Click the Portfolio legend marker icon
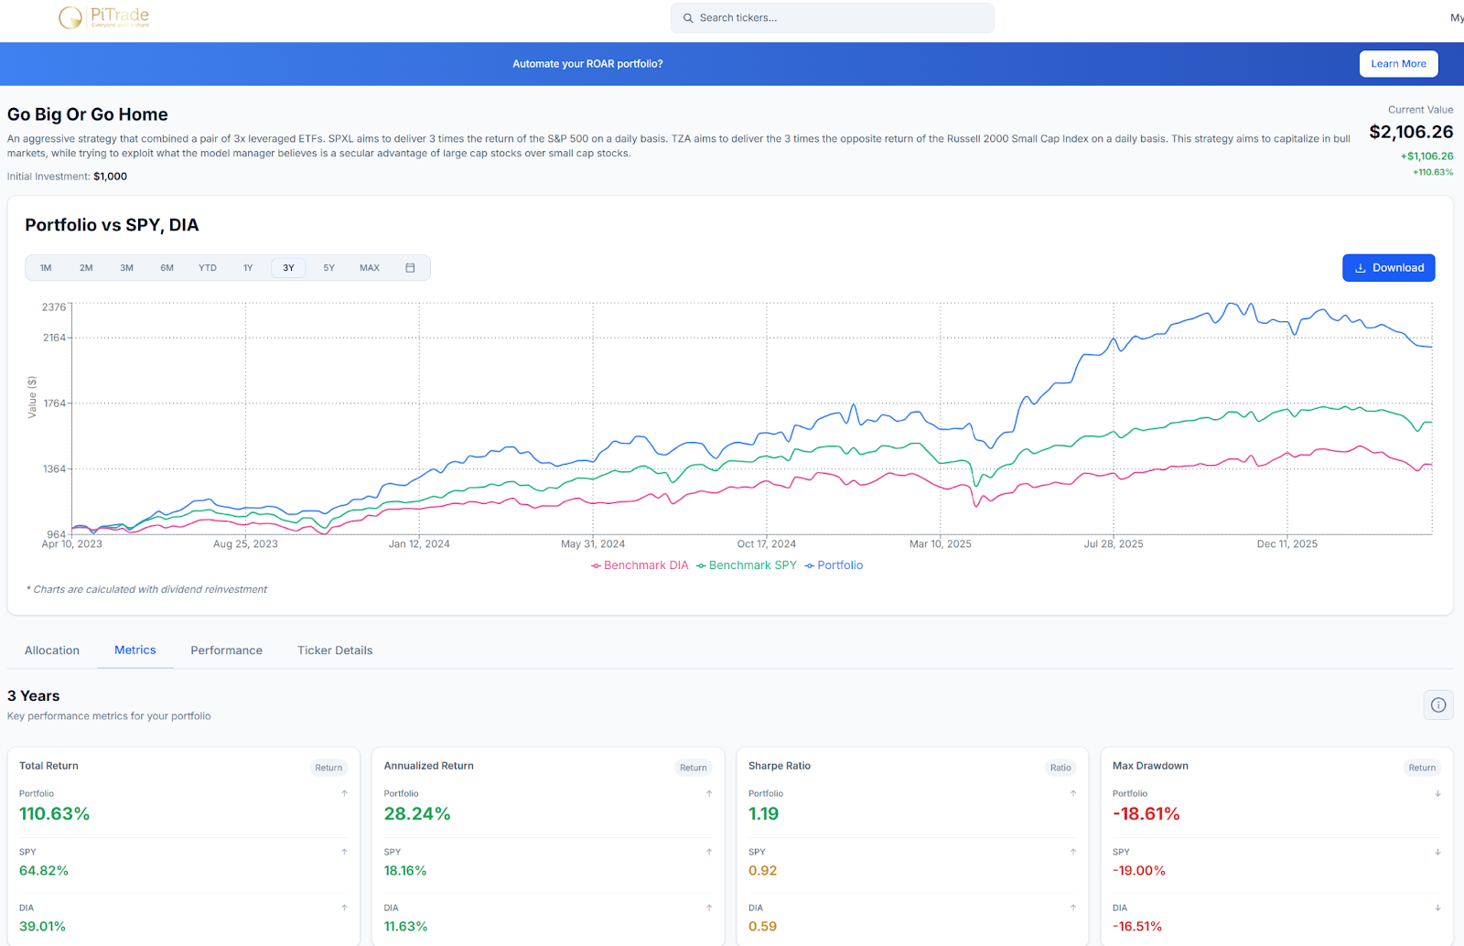This screenshot has height=946, width=1464. click(810, 566)
